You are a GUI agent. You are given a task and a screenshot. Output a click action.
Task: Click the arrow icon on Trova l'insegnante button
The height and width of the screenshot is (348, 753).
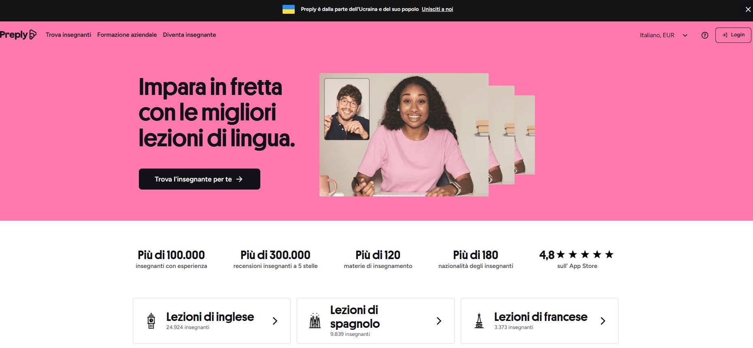point(239,179)
